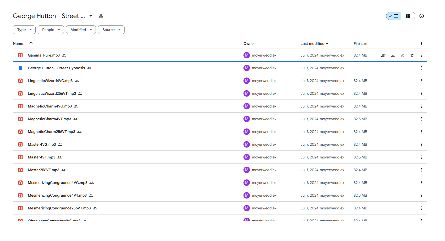
Task: Download the Gamma_Pure.mp3 file
Action: [393, 55]
